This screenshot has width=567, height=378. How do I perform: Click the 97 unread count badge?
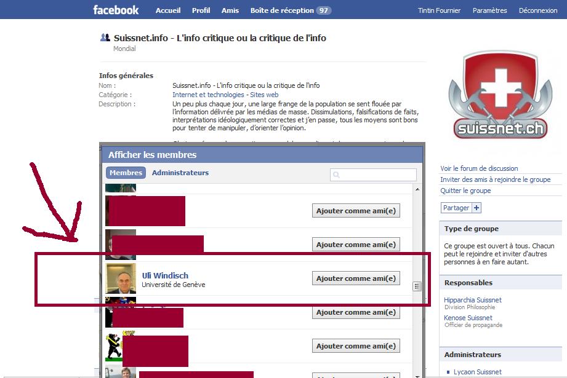pyautogui.click(x=324, y=10)
